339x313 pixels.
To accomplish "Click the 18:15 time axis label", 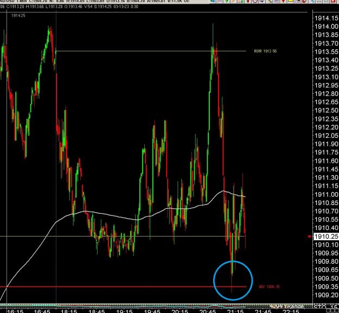I will click(69, 311).
